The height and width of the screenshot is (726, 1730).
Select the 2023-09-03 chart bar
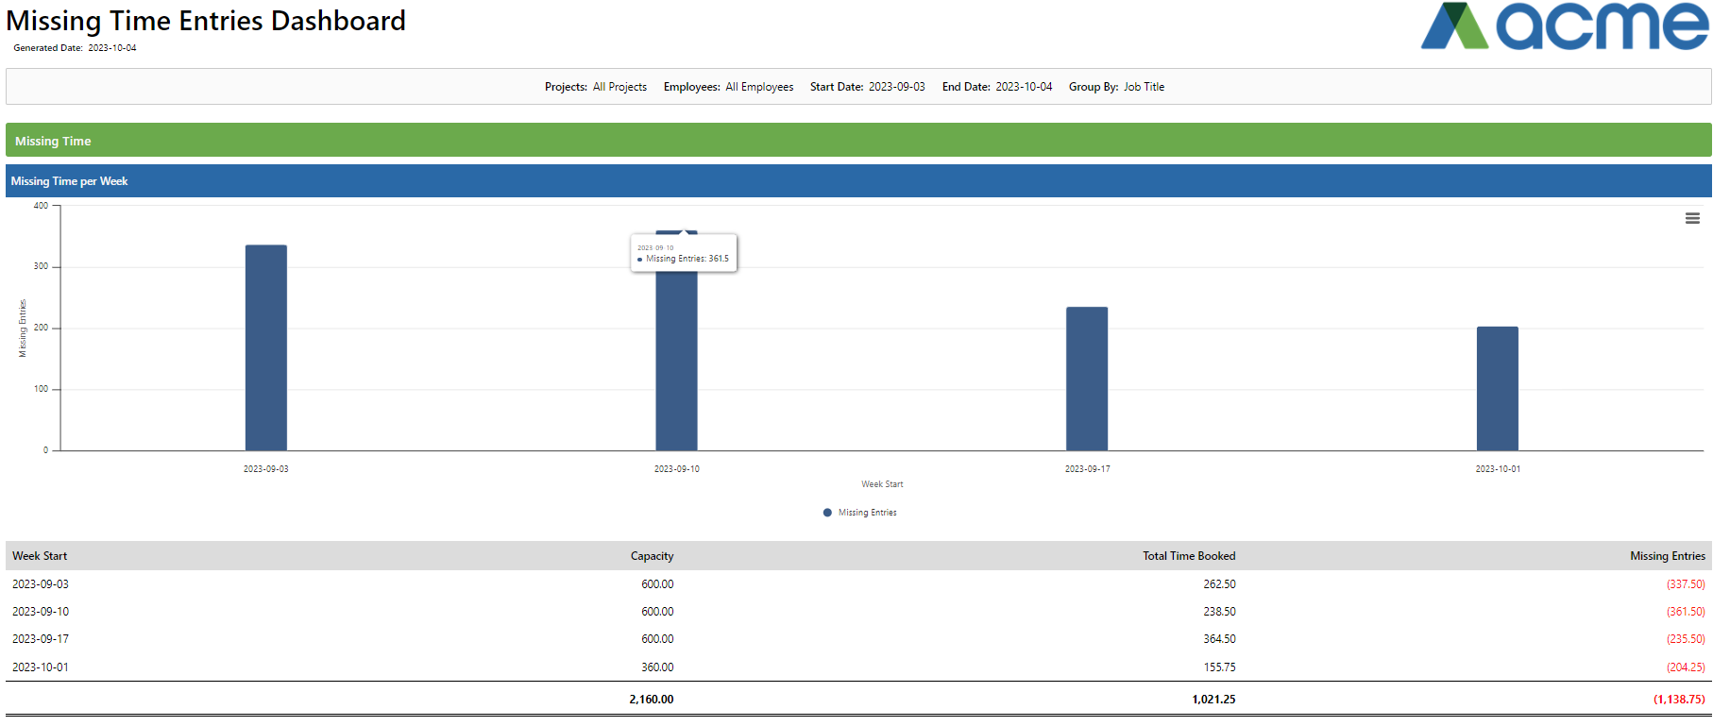click(266, 347)
